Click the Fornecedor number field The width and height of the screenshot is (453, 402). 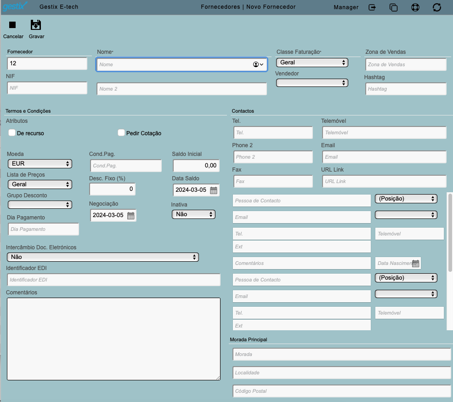[47, 63]
